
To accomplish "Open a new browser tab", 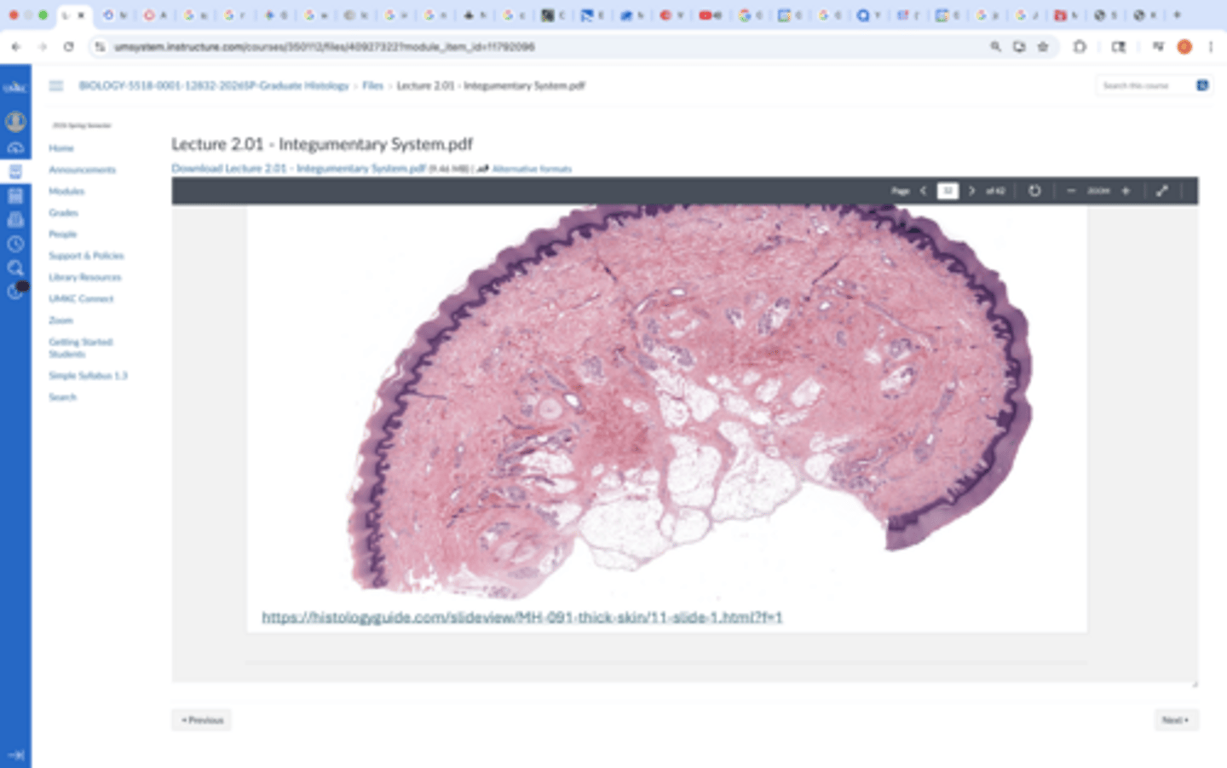I will (x=1177, y=14).
